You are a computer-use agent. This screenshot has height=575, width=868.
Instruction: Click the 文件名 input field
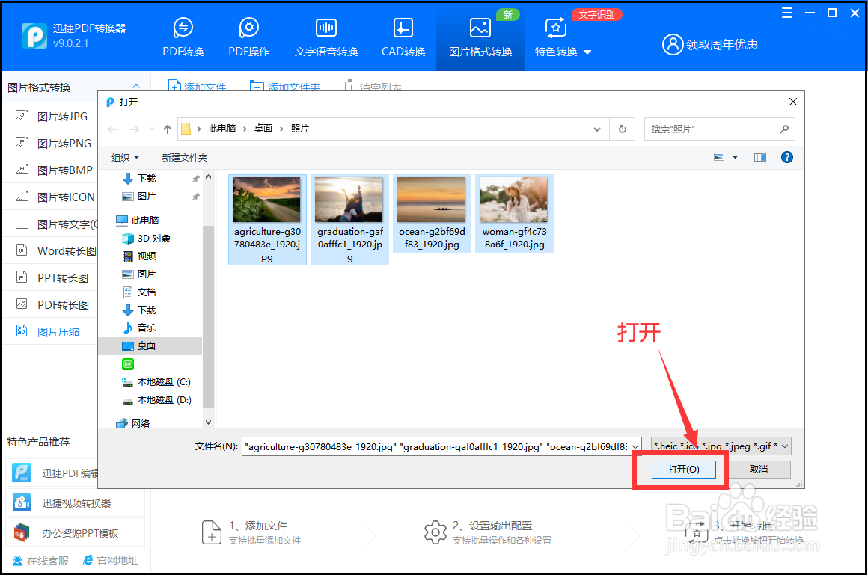pos(436,446)
